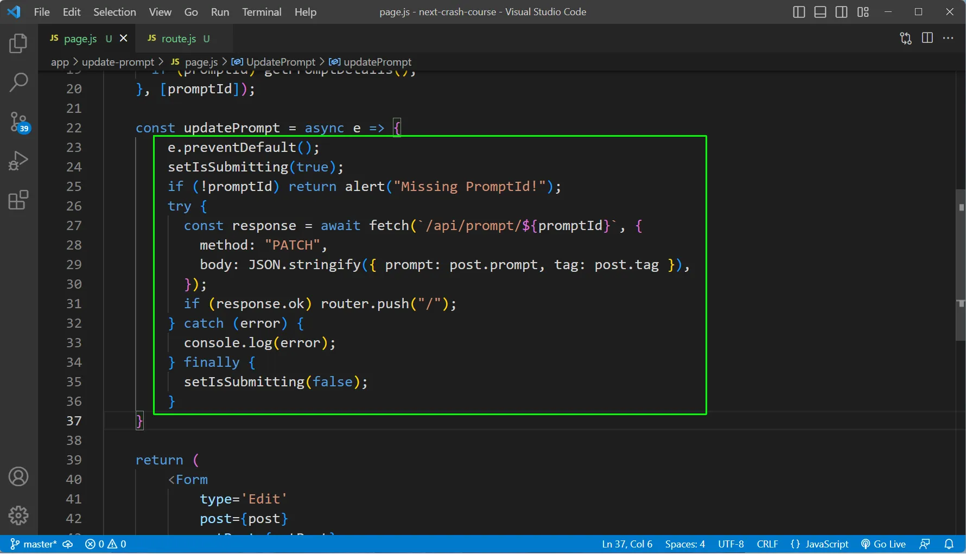The image size is (966, 554).
Task: Open errors and warnings count in status bar
Action: 106,544
